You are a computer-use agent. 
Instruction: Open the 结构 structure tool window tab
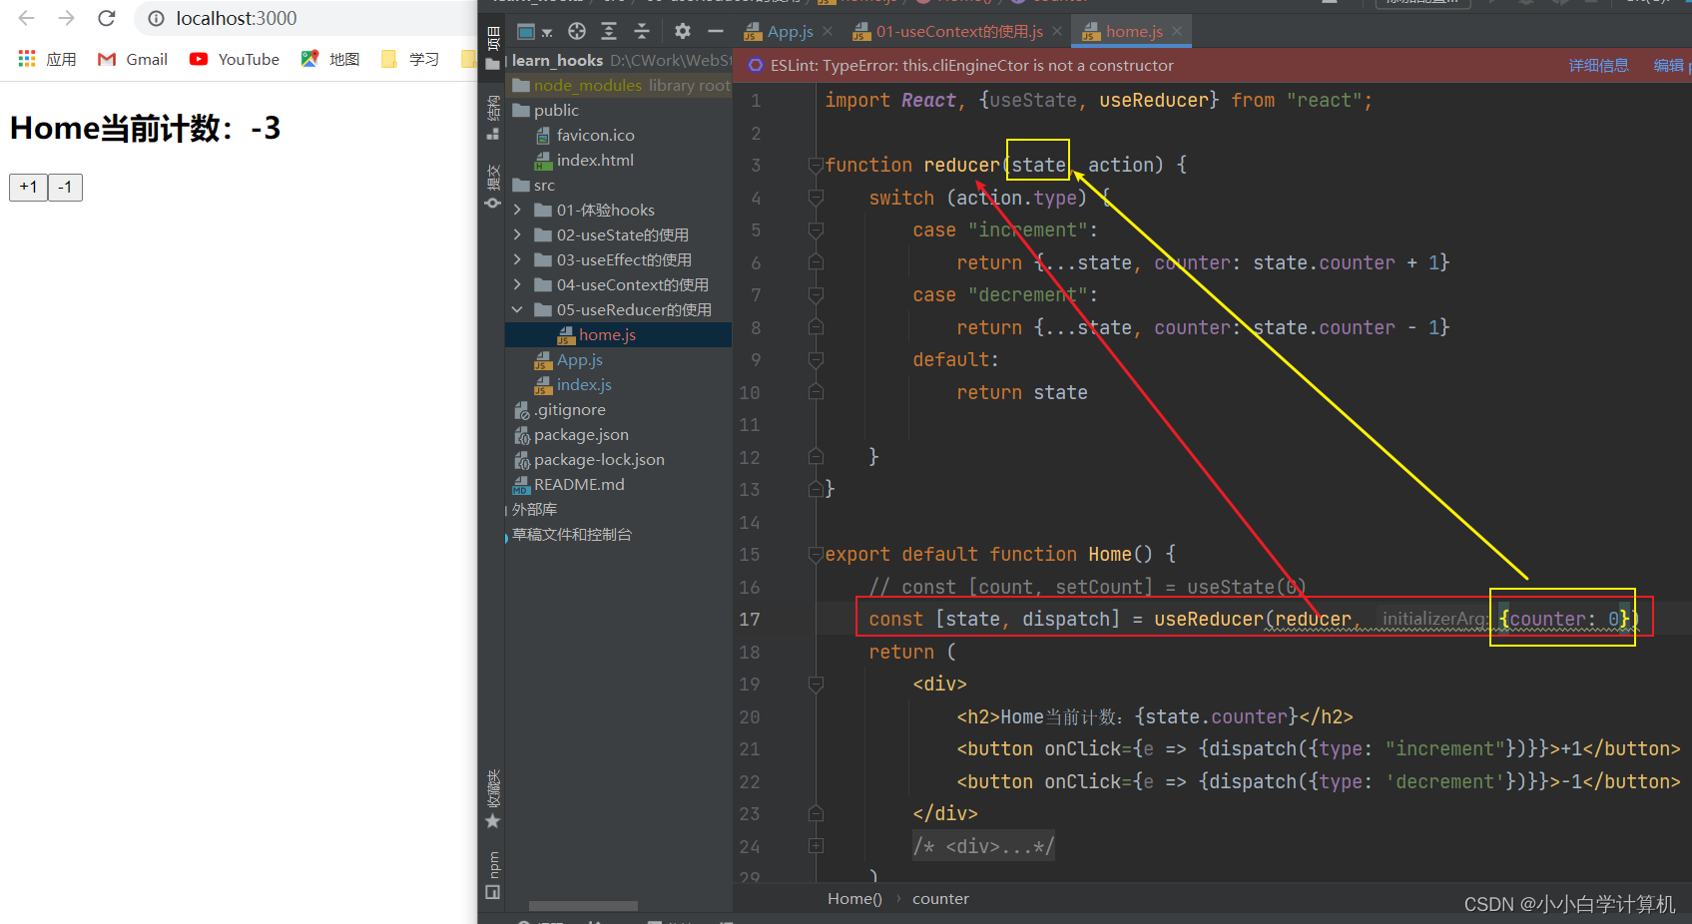coord(492,117)
